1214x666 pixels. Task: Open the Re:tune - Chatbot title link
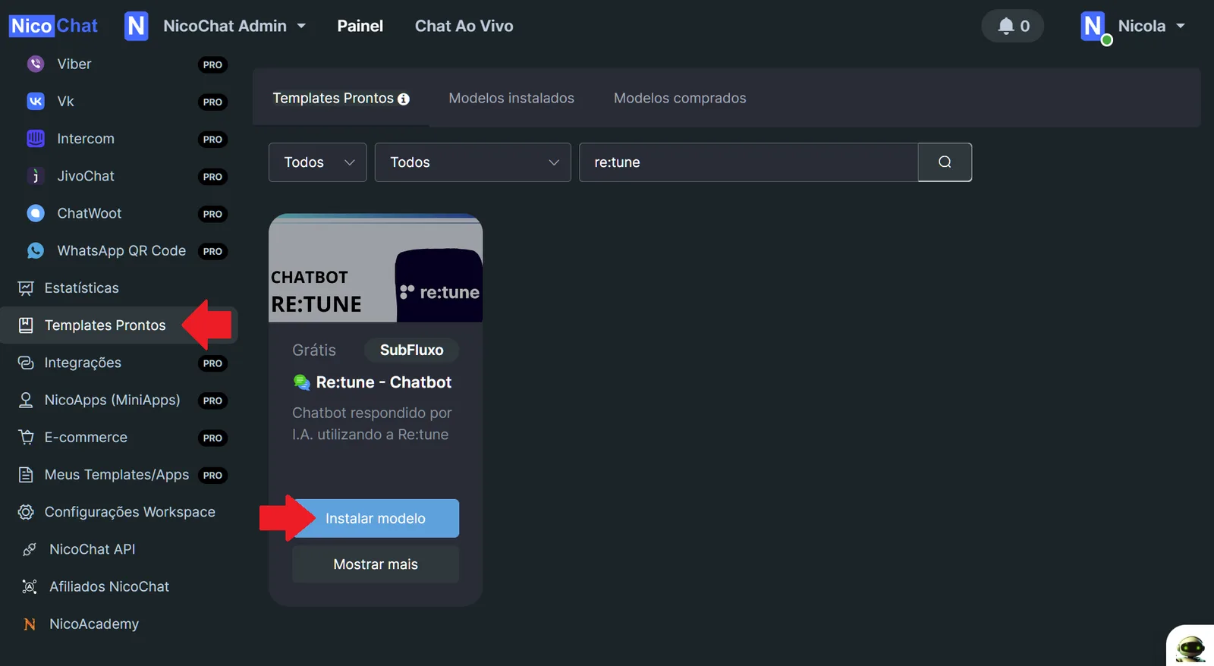coord(384,382)
